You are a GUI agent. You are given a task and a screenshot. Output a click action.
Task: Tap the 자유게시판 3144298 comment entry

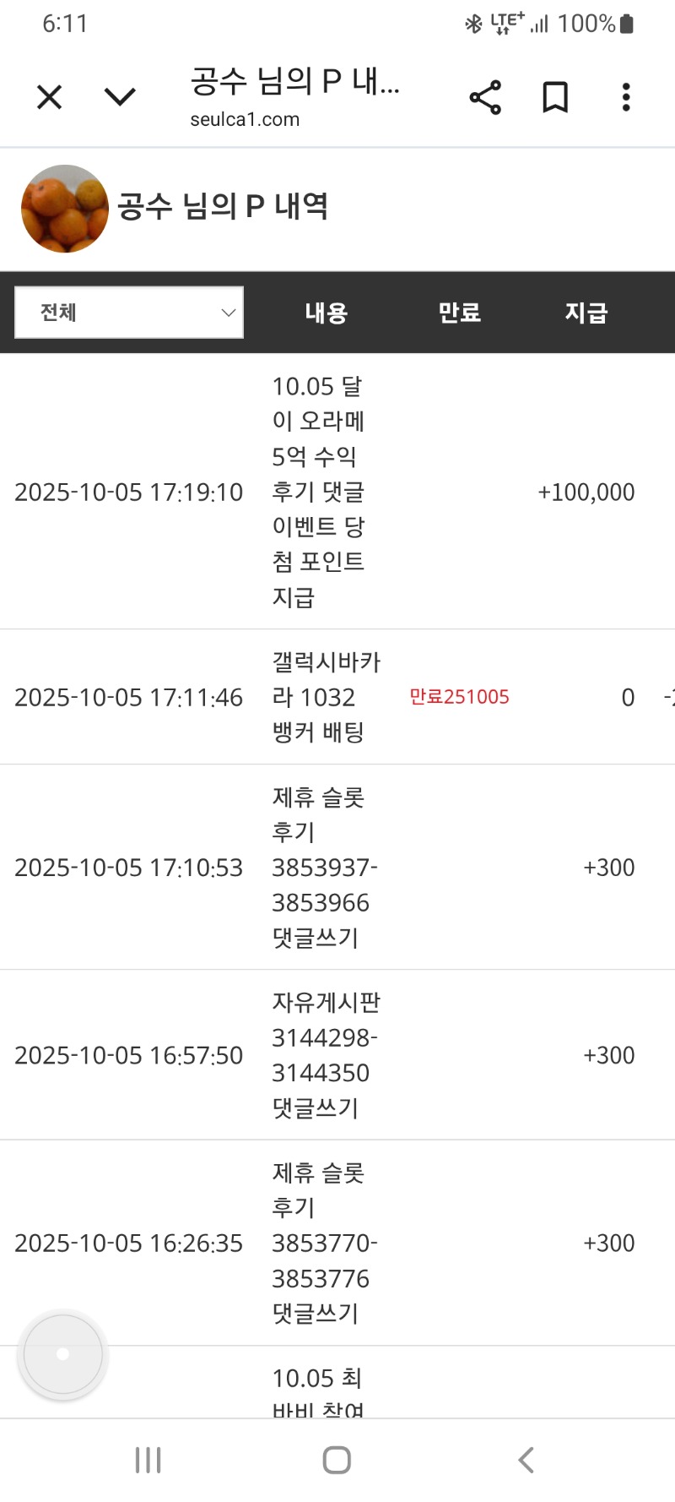pos(326,1055)
